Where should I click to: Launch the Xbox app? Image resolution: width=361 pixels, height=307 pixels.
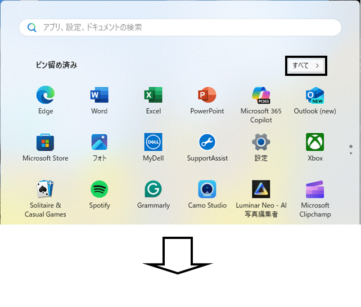click(315, 147)
